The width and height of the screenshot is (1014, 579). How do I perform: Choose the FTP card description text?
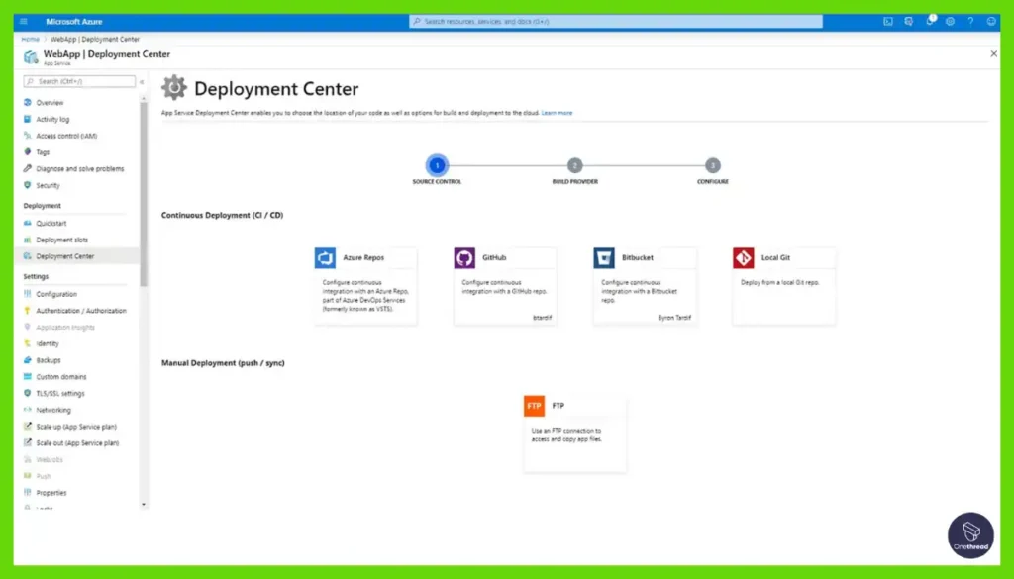click(x=566, y=434)
